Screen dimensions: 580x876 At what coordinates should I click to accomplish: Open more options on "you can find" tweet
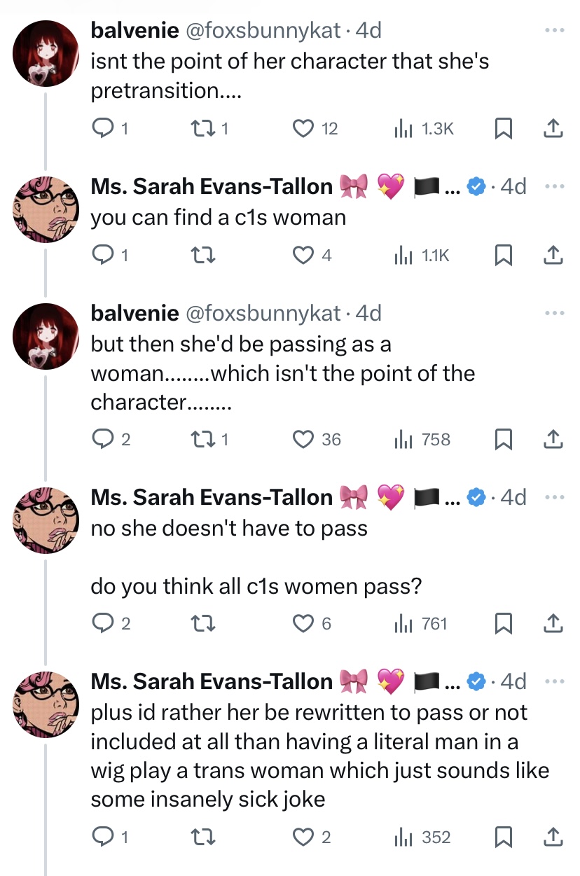[554, 187]
